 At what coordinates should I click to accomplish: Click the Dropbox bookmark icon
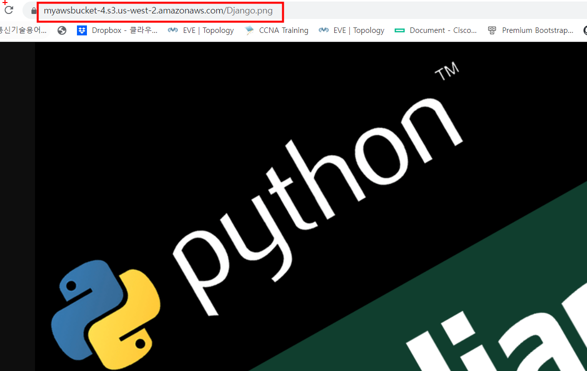pos(81,30)
